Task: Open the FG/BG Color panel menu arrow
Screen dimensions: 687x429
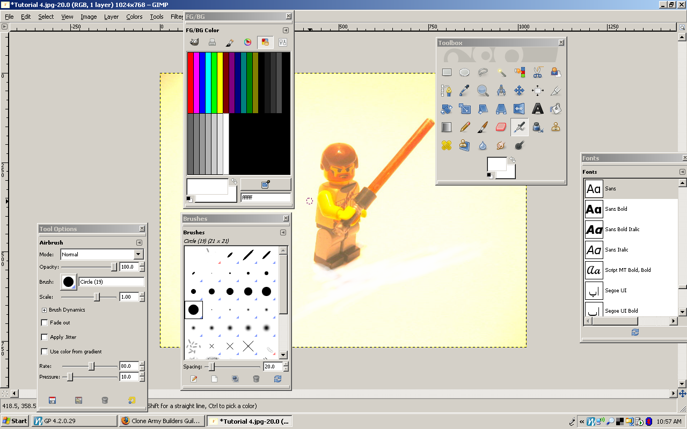Action: (286, 30)
